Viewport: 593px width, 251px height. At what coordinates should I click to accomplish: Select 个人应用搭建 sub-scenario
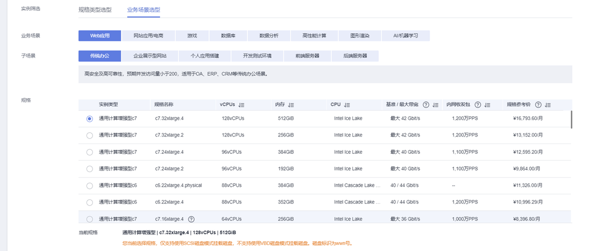click(x=205, y=56)
